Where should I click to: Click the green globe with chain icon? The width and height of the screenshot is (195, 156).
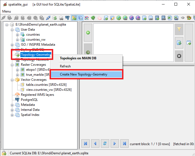[125, 18]
